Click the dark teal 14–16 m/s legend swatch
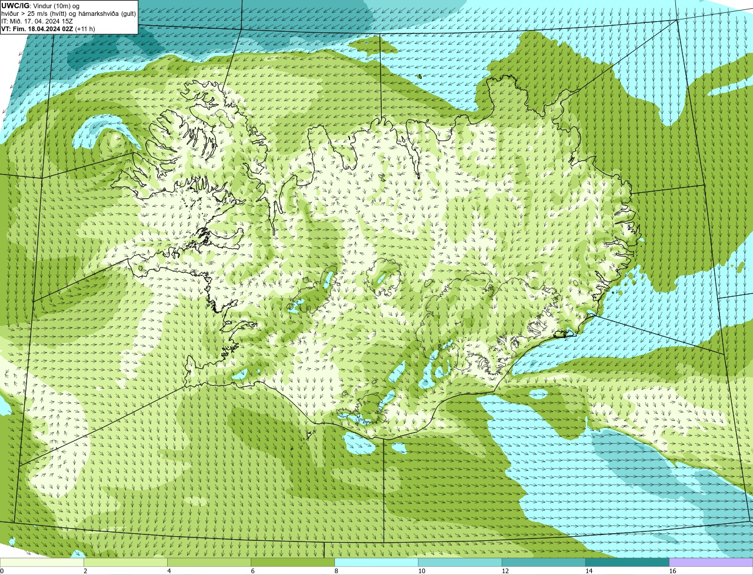The image size is (753, 575). click(627, 562)
